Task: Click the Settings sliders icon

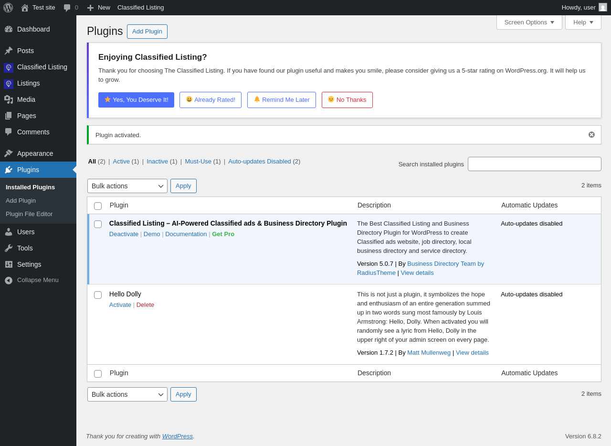Action: coord(9,264)
